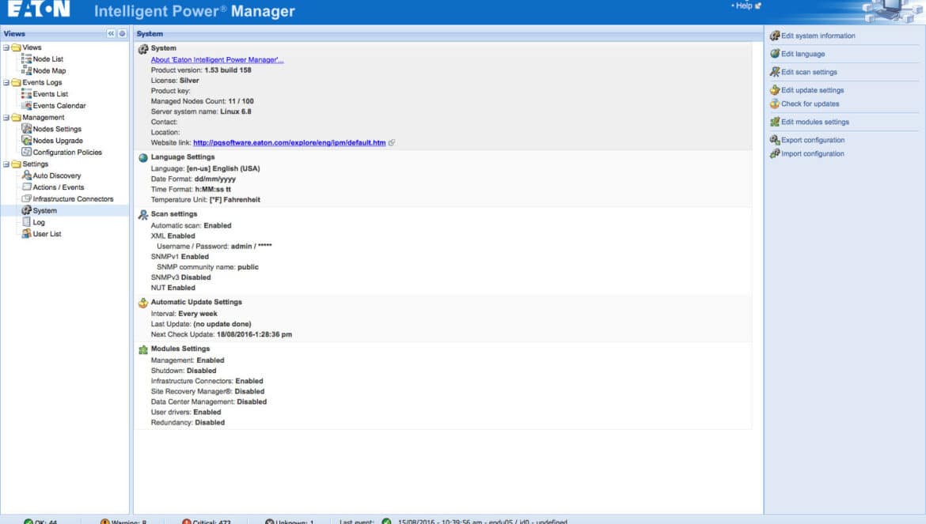Click Critical status counter in status bar

coord(207,521)
